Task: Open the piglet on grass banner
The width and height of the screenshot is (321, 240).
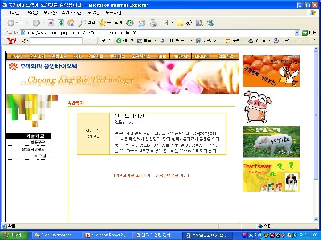Action: point(271,142)
